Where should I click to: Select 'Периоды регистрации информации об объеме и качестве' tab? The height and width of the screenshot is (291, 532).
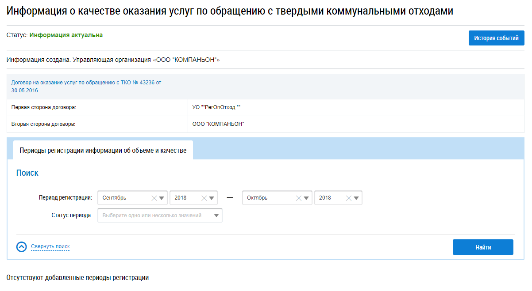(103, 151)
